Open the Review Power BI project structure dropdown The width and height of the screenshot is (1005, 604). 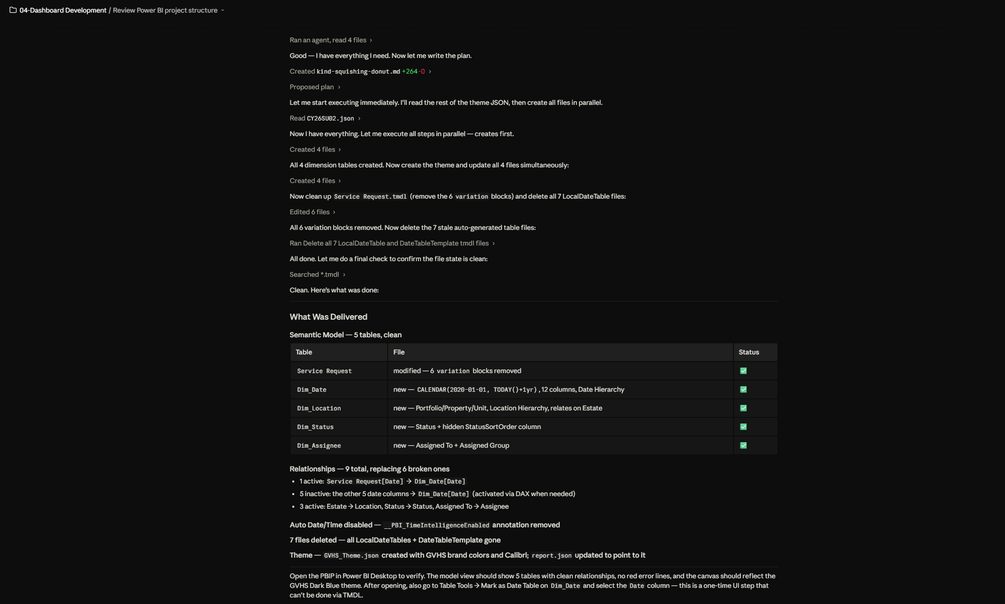point(169,10)
